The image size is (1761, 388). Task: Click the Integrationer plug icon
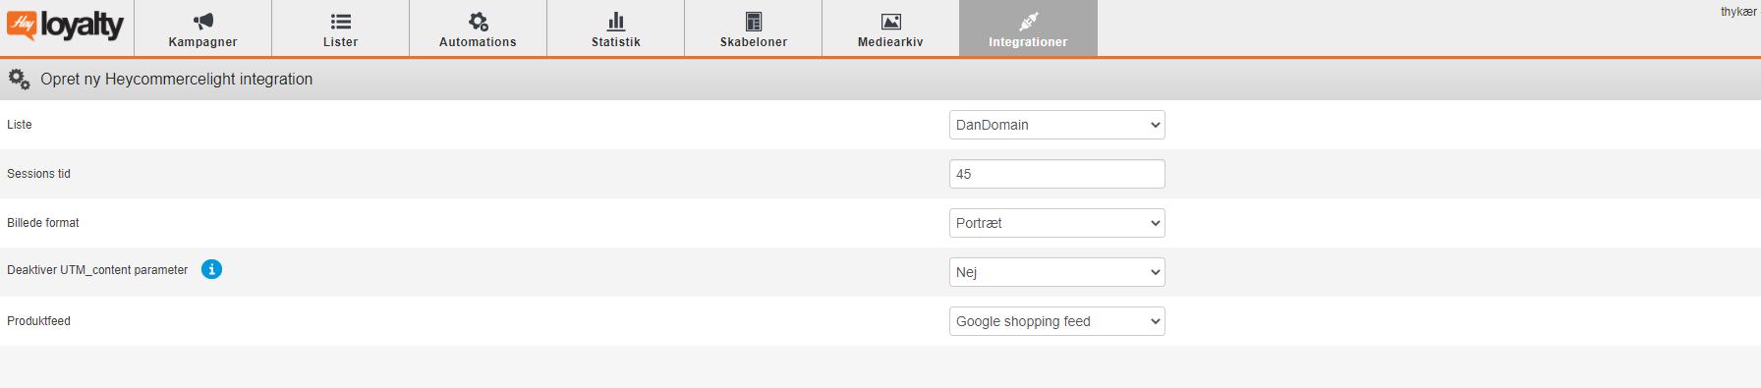click(x=1029, y=22)
